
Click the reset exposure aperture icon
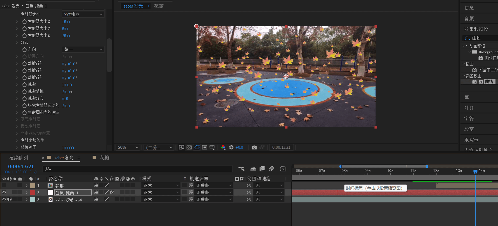click(231, 147)
